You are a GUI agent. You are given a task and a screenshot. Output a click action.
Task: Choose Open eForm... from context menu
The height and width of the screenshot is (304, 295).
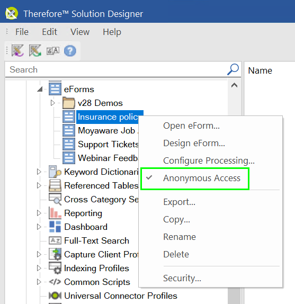coord(211,126)
